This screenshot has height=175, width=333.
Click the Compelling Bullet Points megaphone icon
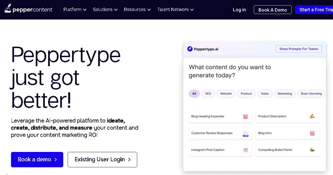pyautogui.click(x=312, y=150)
